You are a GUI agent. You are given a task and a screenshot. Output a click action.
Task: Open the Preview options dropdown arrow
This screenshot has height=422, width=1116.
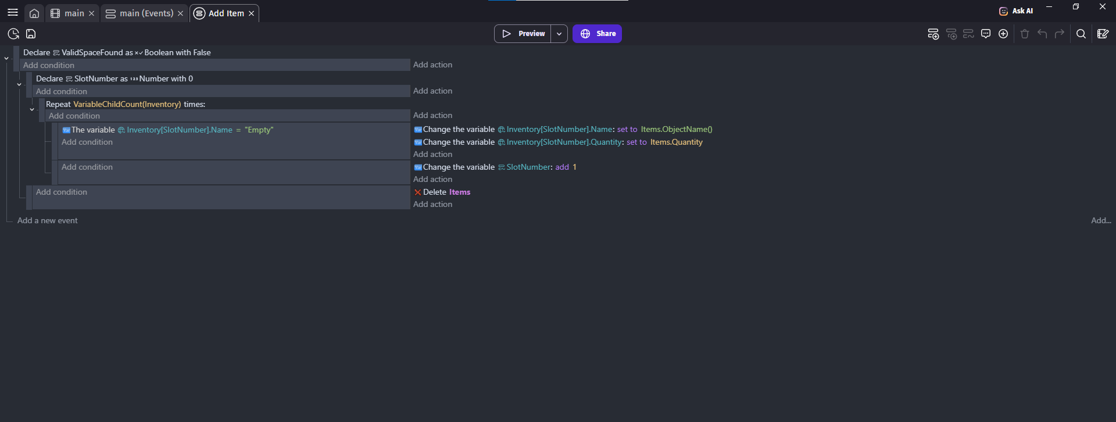pyautogui.click(x=559, y=34)
